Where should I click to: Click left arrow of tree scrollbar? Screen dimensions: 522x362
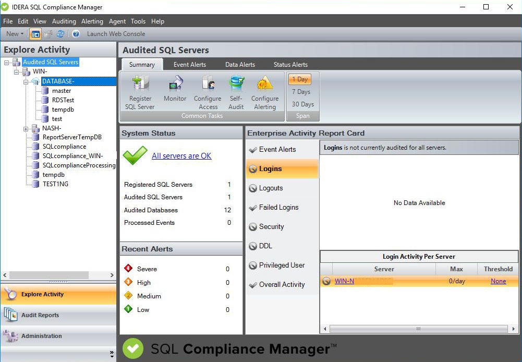[5, 275]
